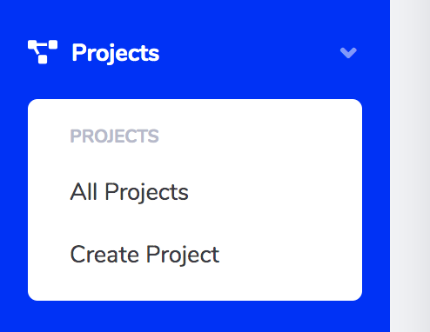This screenshot has width=430, height=332.
Task: Select the white Projects label in navigation
Action: pyautogui.click(x=116, y=53)
